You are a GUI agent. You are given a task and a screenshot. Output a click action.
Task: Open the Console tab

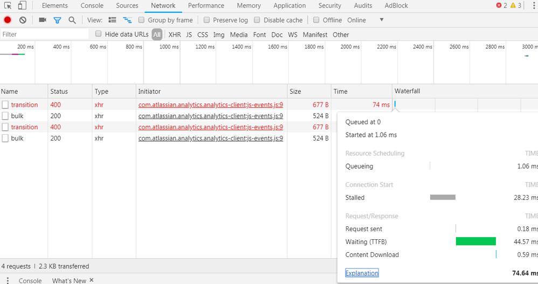click(92, 5)
